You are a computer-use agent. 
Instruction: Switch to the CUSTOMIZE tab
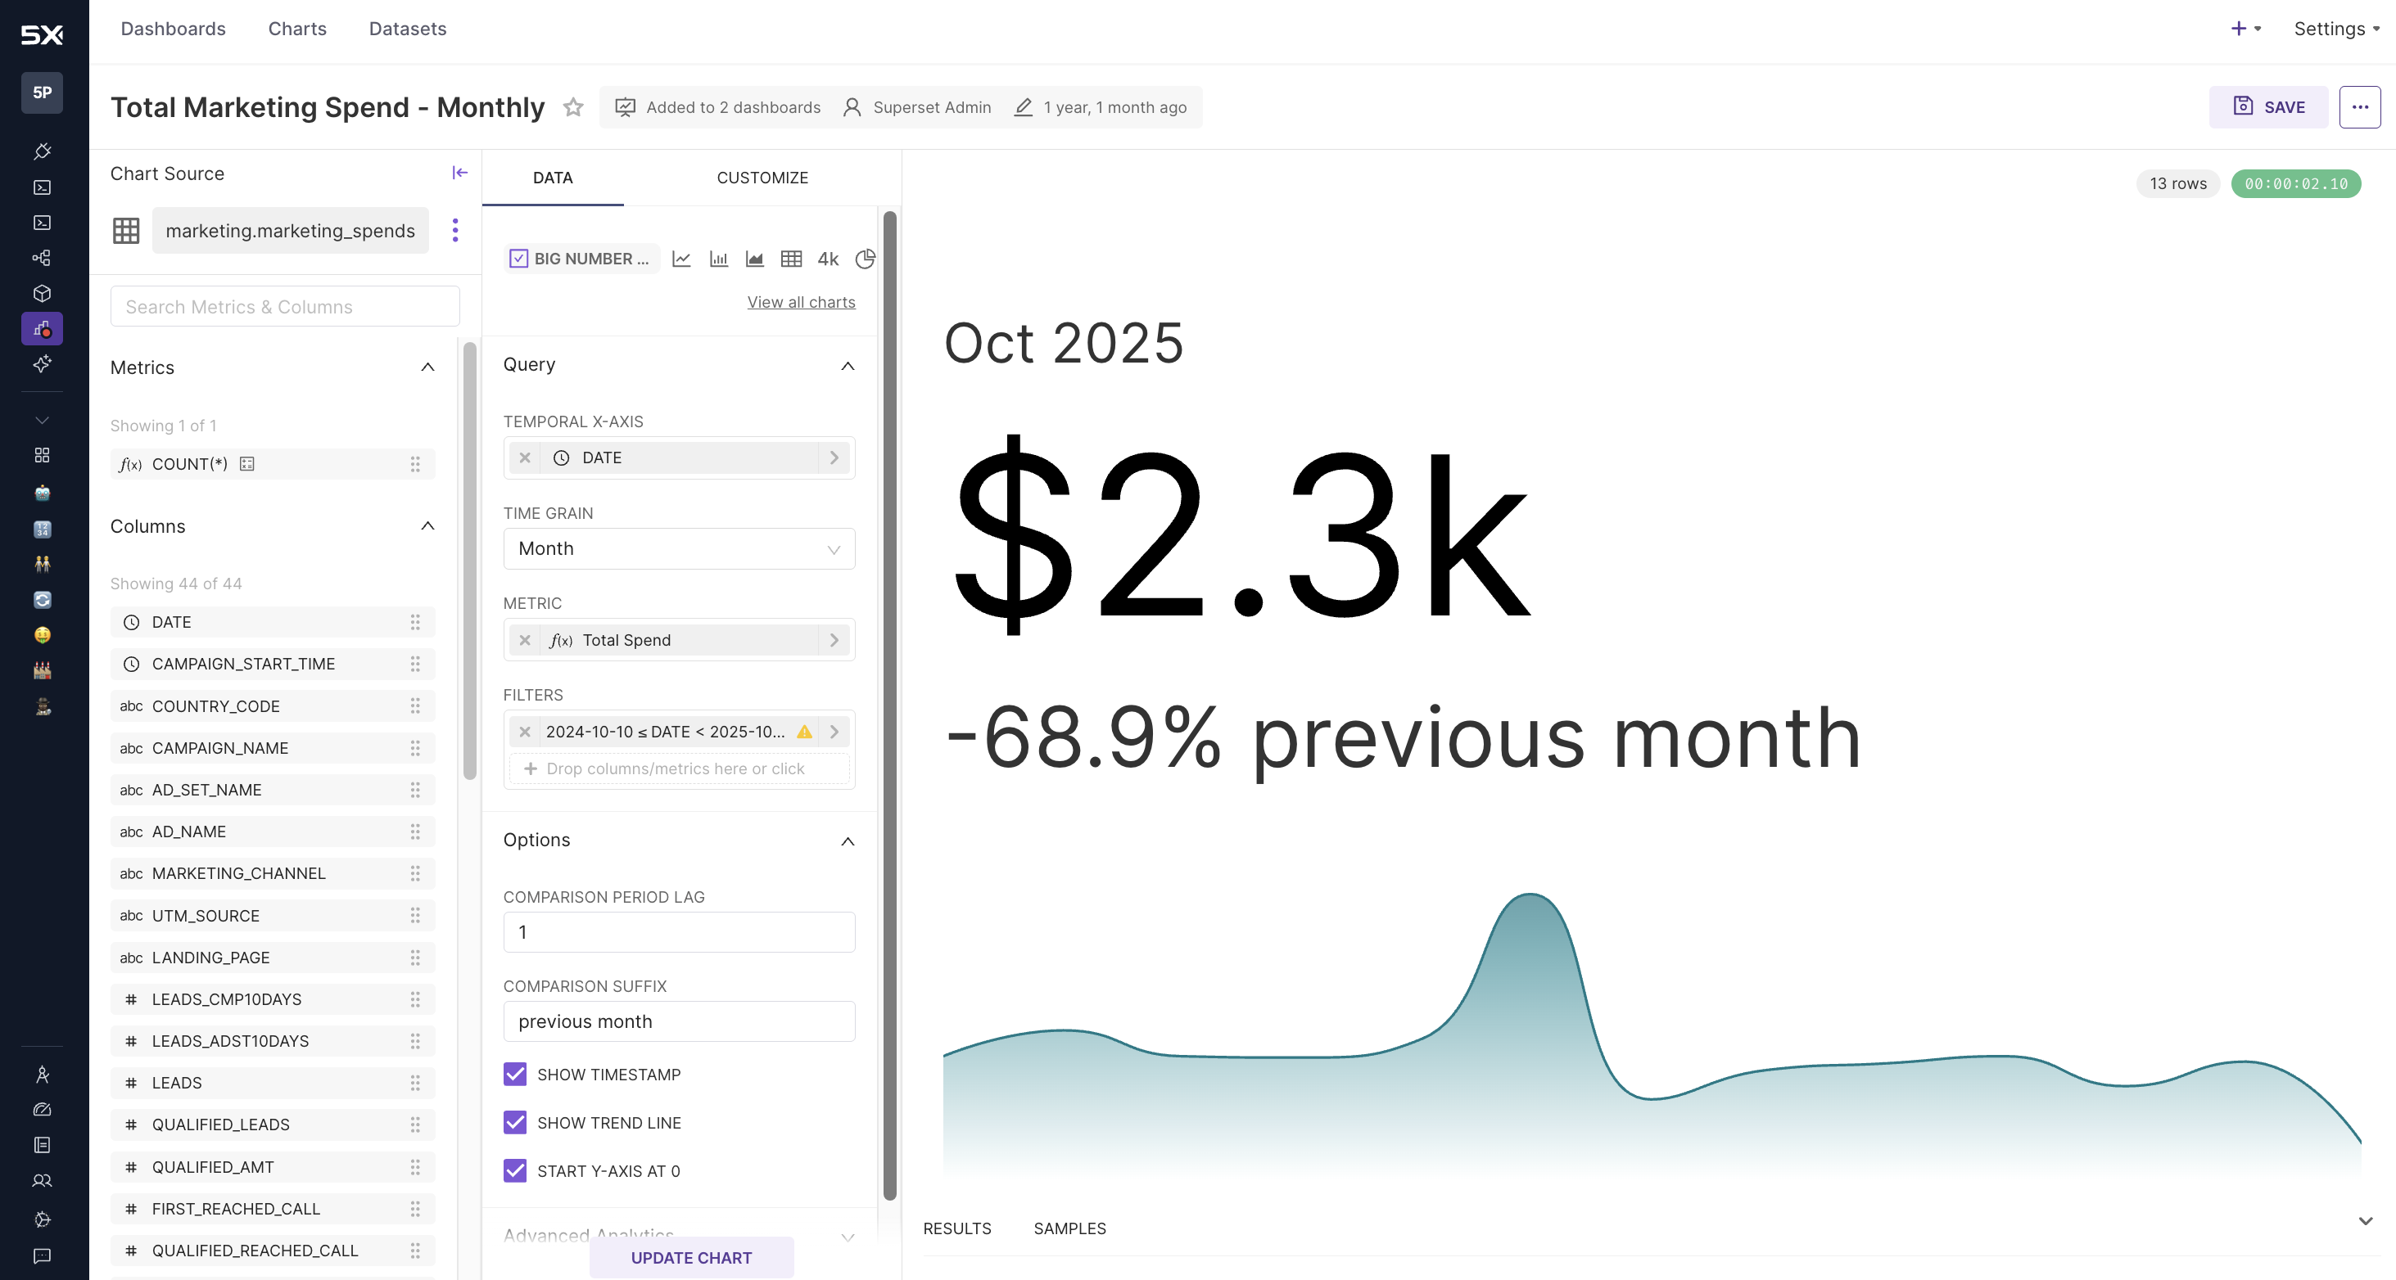[x=762, y=177]
